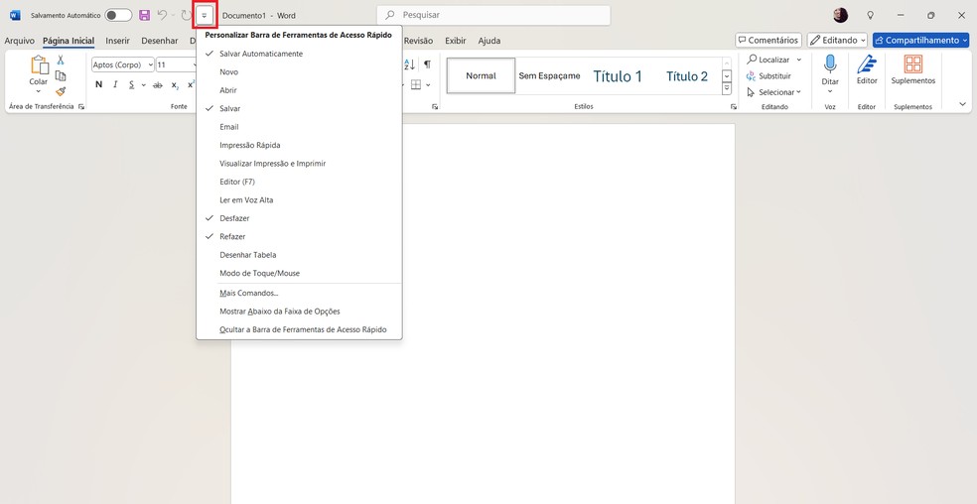Switch to the Revisão tab

(x=418, y=41)
